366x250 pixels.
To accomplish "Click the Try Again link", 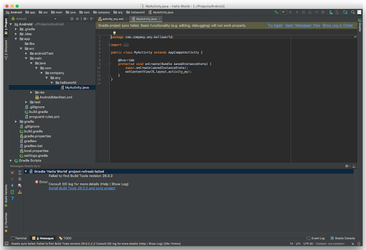I will (275, 25).
